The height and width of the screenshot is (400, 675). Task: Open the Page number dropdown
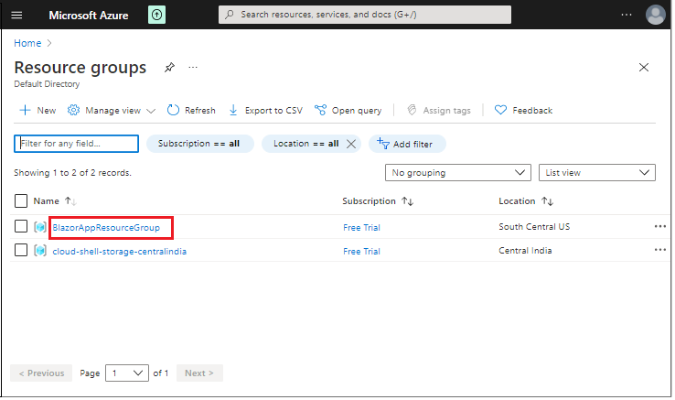pos(127,373)
